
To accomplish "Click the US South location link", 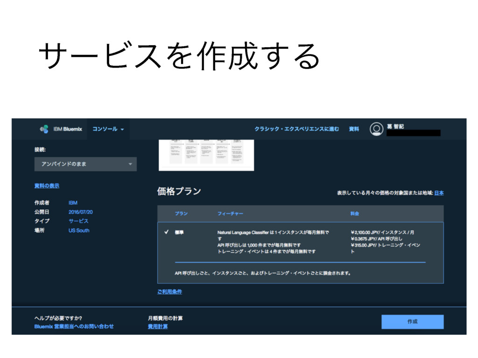I will coord(79,230).
